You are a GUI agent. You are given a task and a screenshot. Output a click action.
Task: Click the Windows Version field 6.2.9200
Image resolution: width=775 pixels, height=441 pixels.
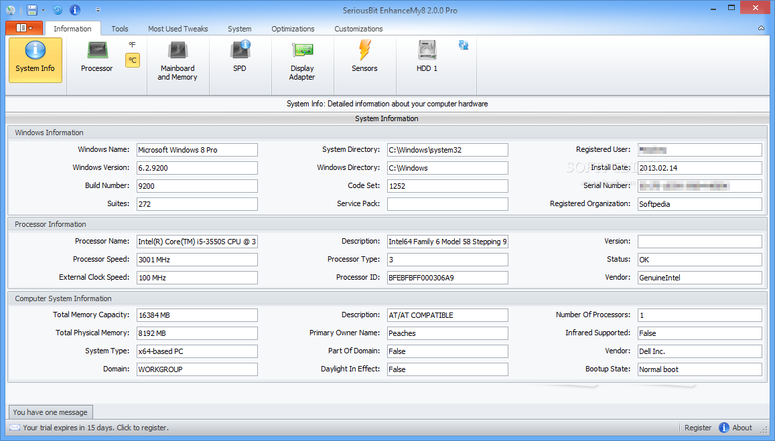[x=197, y=168]
